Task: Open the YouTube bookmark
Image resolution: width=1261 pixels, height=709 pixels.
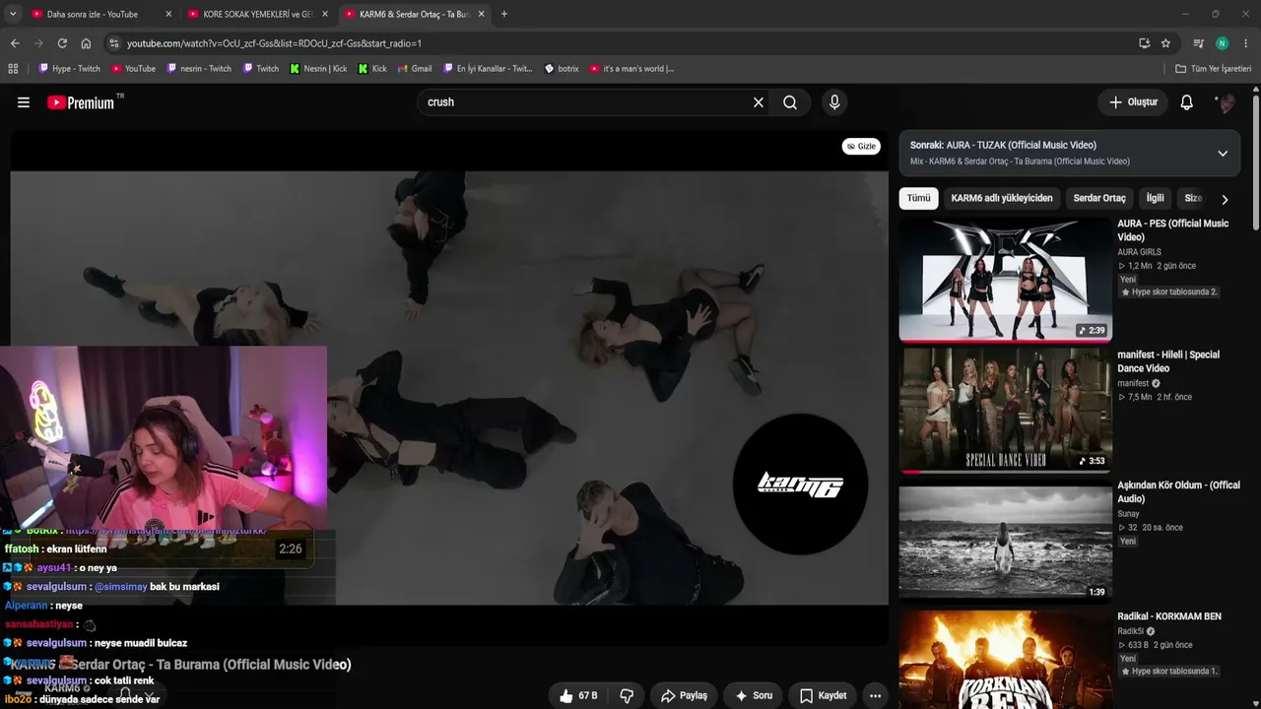Action: pyautogui.click(x=133, y=69)
